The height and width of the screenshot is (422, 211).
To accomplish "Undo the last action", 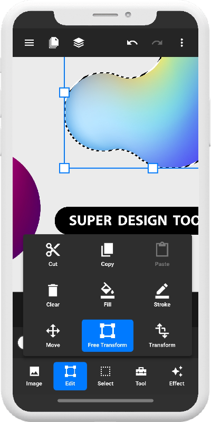I will 132,43.
